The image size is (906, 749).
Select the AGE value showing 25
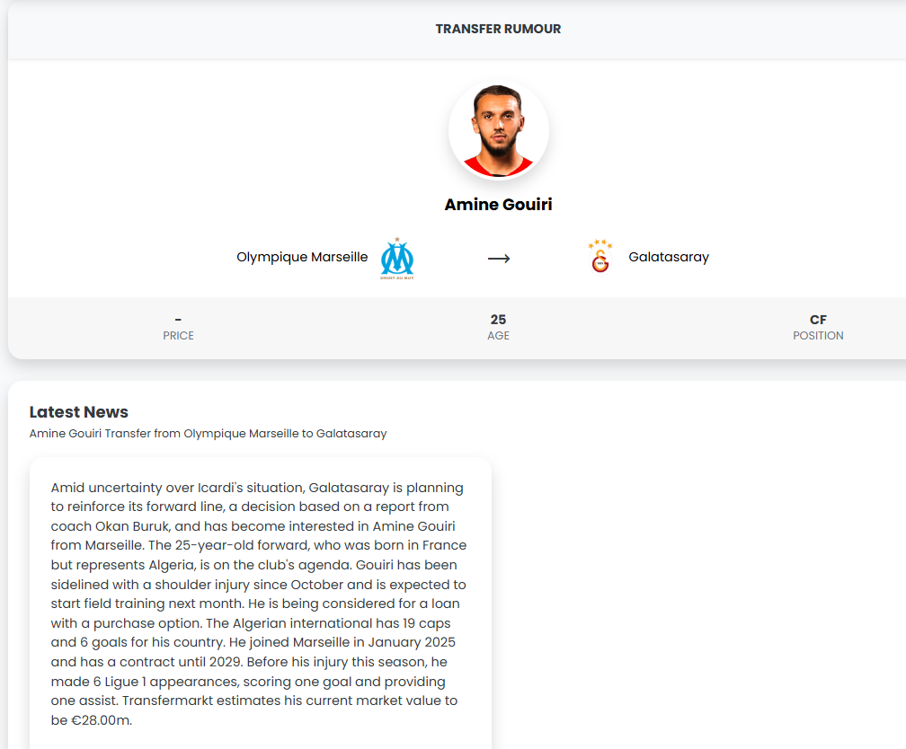click(x=498, y=319)
